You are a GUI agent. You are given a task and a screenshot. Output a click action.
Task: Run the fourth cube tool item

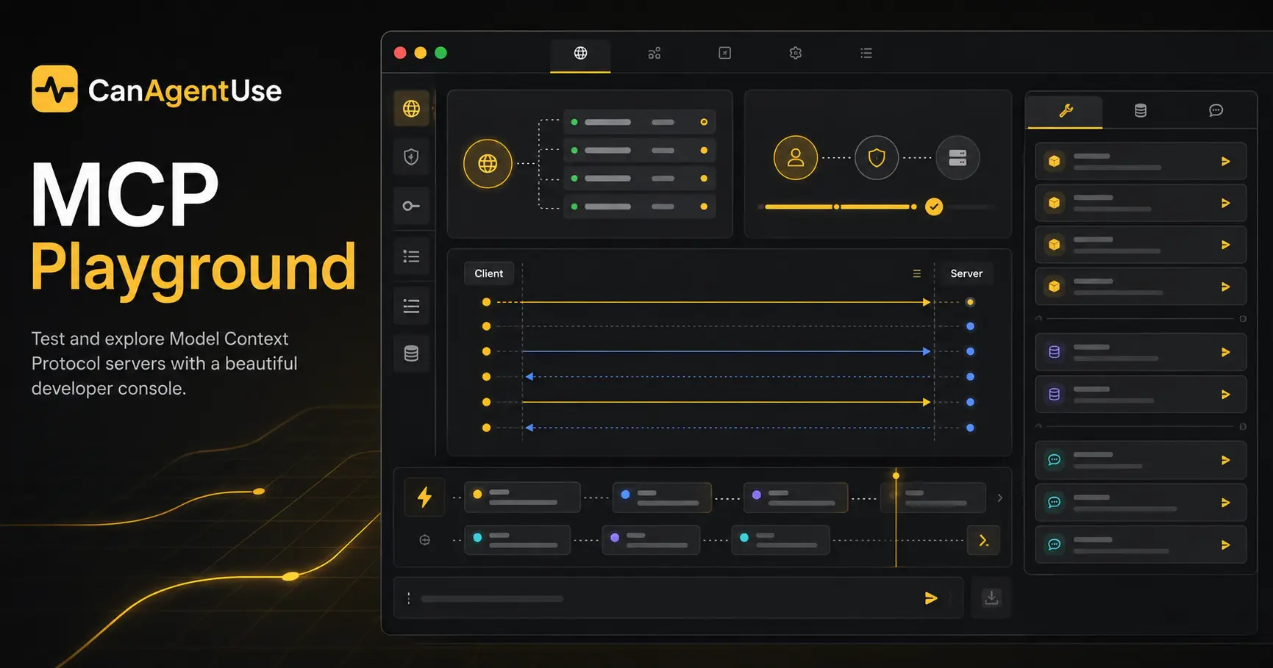(1225, 287)
